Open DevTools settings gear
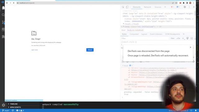The image size is (199, 112). [x=185, y=7]
